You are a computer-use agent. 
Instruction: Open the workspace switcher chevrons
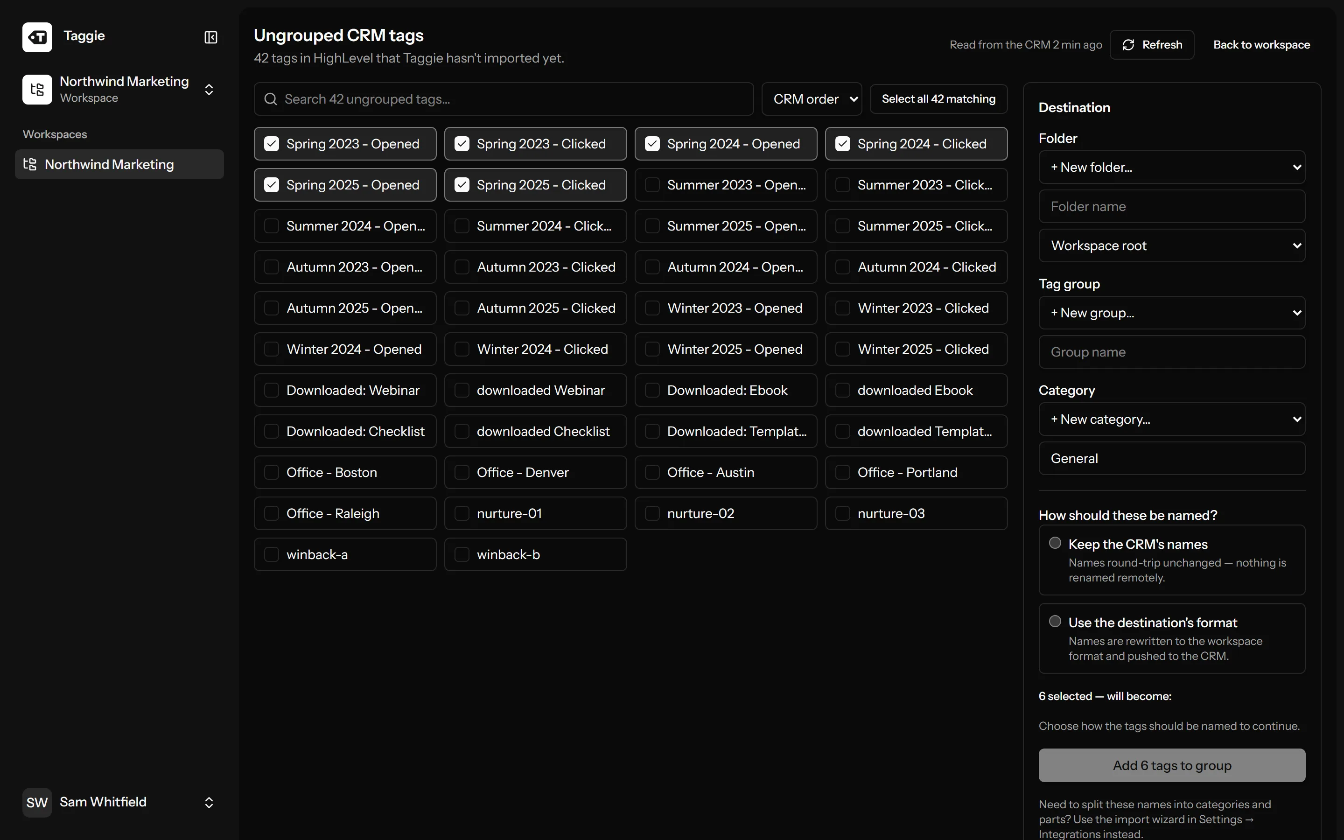210,90
